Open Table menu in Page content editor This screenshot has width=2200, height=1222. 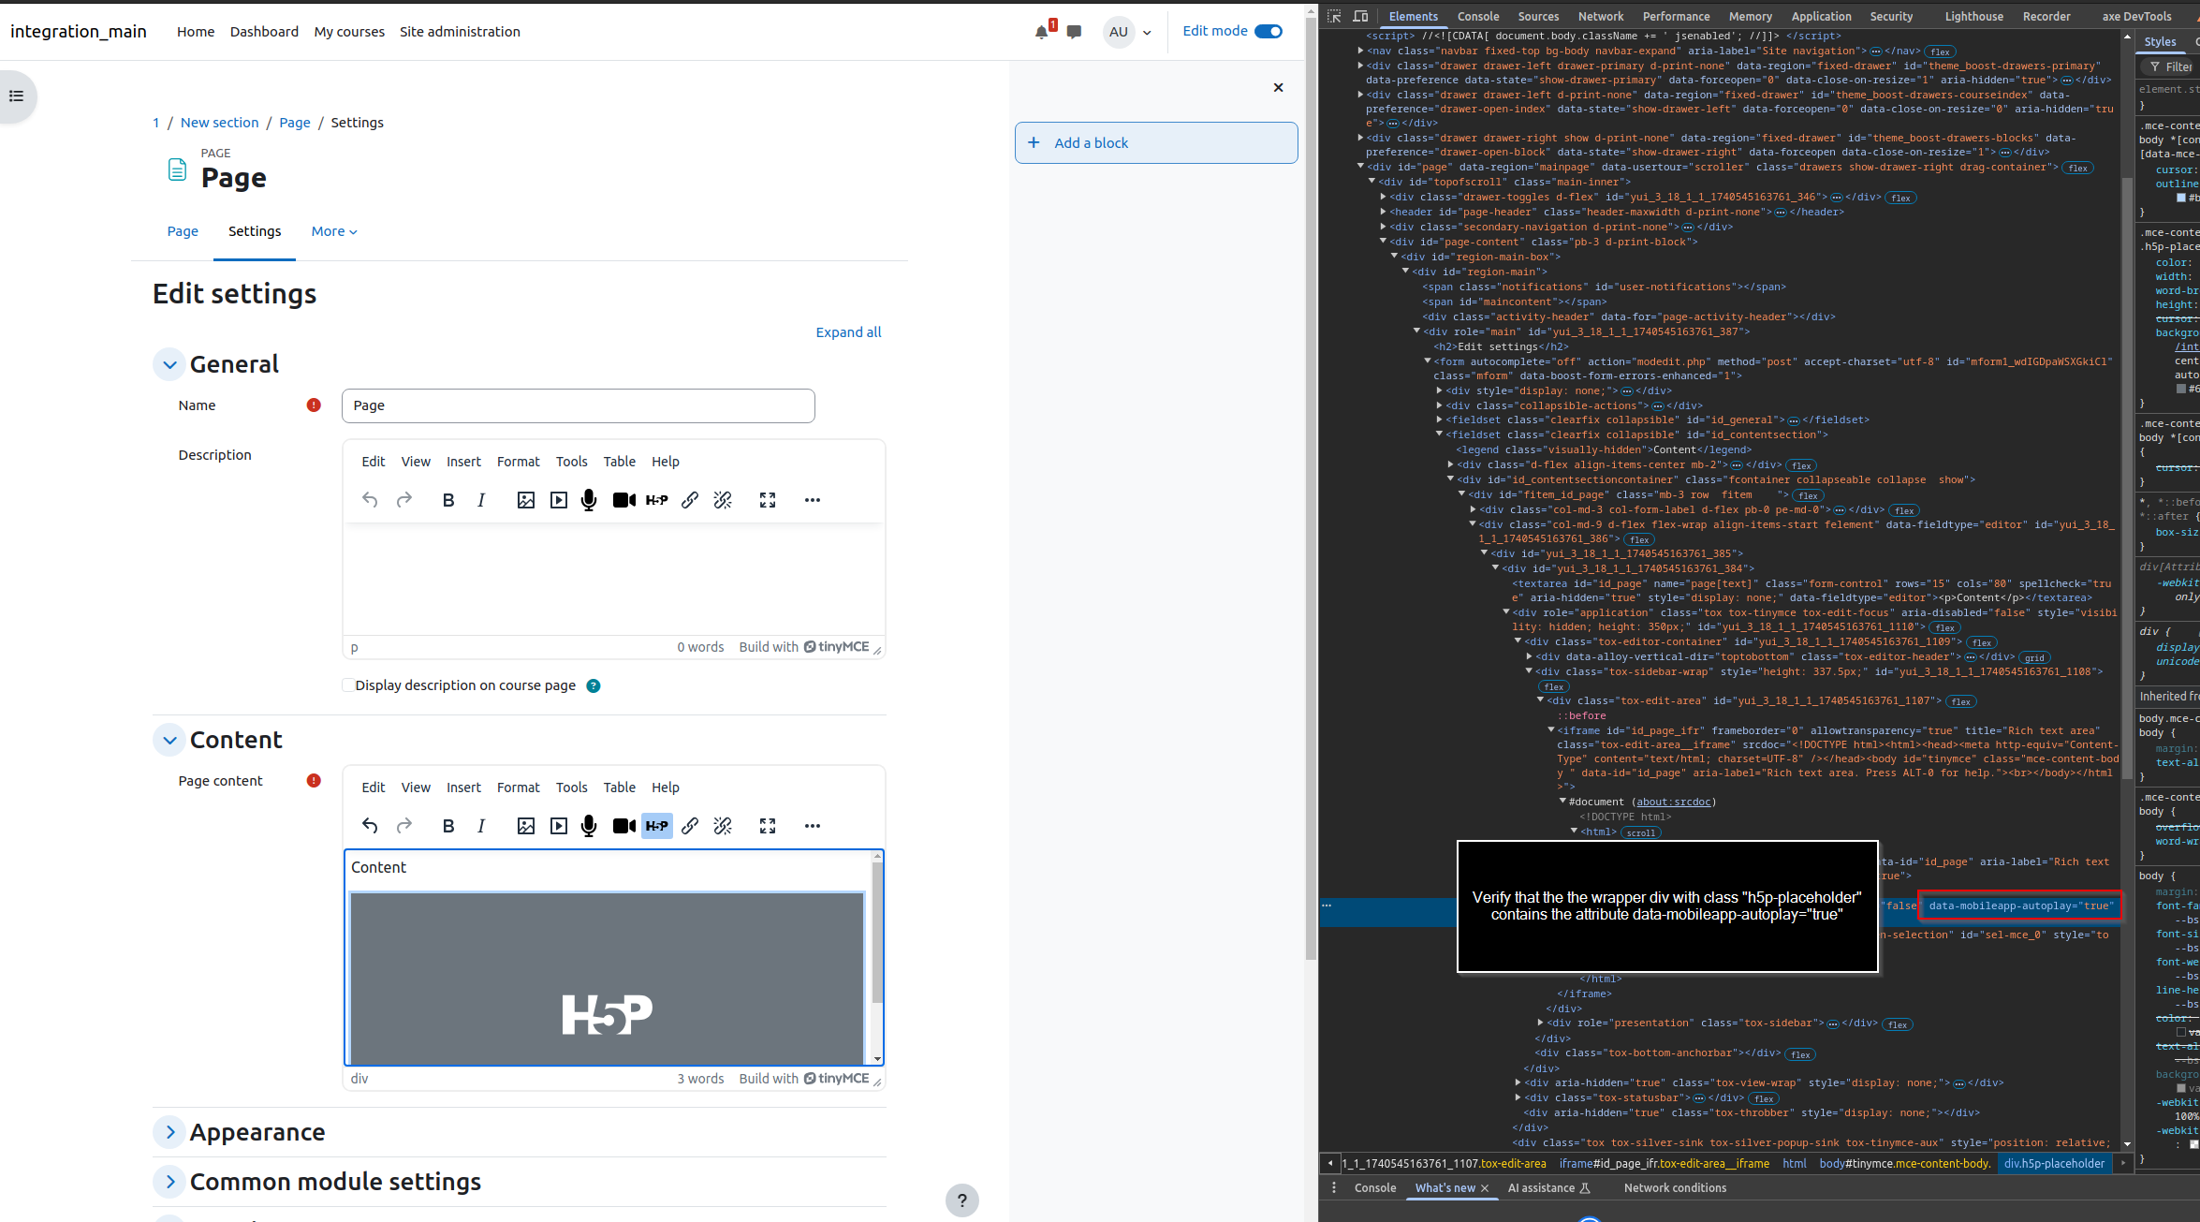pyautogui.click(x=620, y=788)
